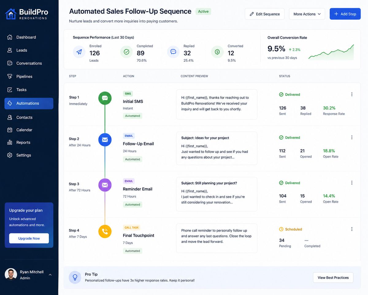The width and height of the screenshot is (368, 295).
Task: Click the Dashboard home icon
Action: coord(10,37)
